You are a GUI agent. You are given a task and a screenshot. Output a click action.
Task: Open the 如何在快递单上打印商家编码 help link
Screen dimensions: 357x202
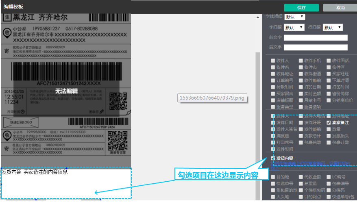click(x=311, y=166)
